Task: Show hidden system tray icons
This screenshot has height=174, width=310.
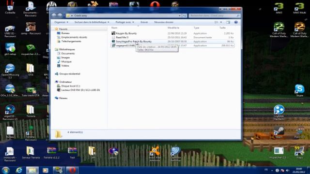Action: click(x=272, y=171)
